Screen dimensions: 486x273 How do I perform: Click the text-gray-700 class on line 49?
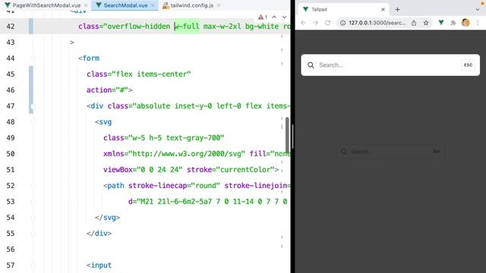(193, 138)
